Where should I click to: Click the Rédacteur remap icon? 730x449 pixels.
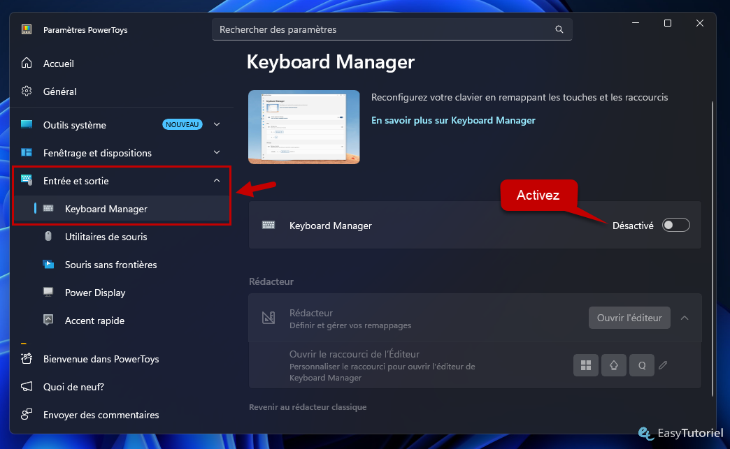269,318
